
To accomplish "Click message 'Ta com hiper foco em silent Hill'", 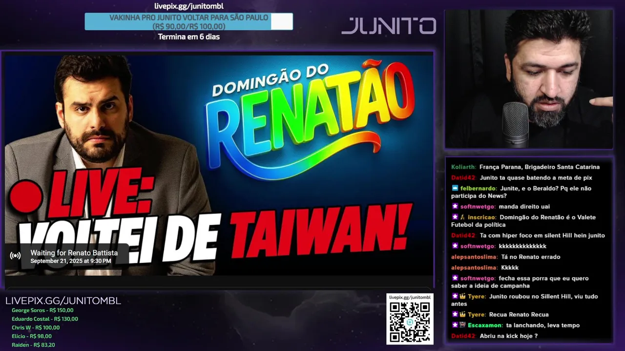I will [542, 235].
